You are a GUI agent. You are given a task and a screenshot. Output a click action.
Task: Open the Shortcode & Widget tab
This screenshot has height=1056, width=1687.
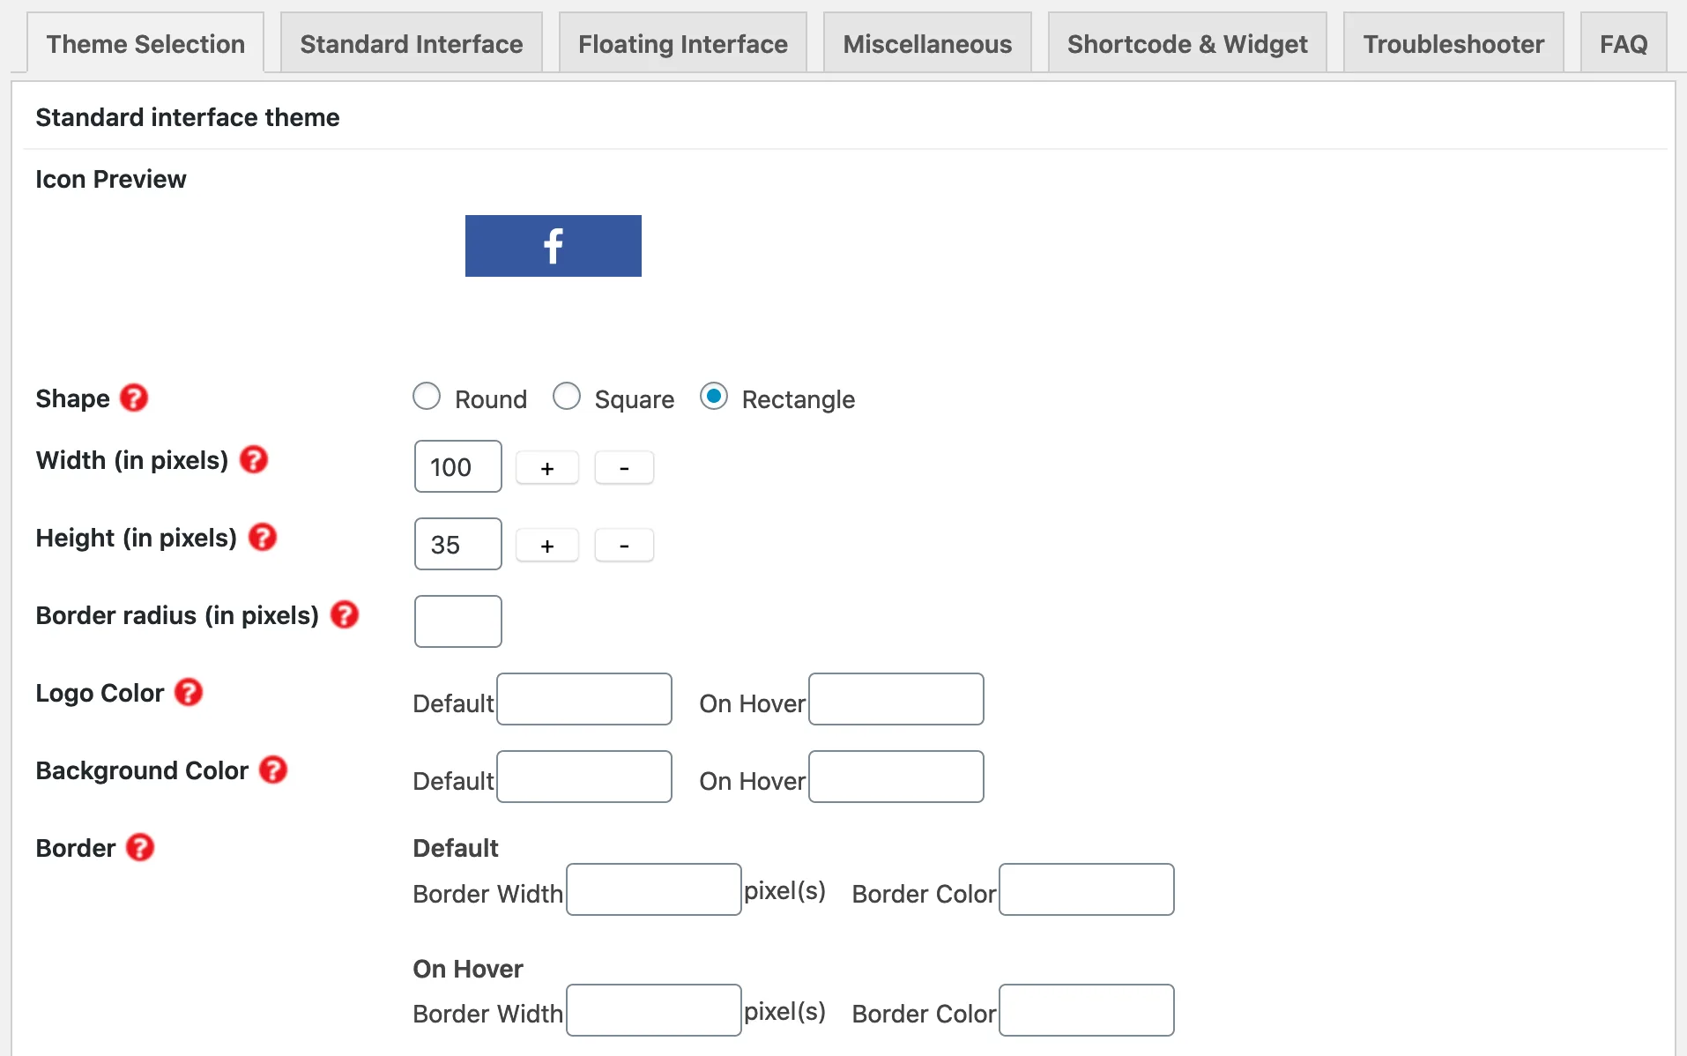pyautogui.click(x=1187, y=43)
